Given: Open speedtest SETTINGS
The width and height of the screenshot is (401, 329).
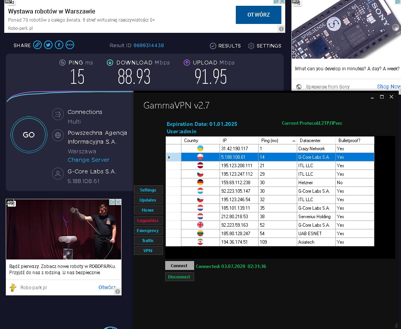Looking at the screenshot, I should [264, 46].
